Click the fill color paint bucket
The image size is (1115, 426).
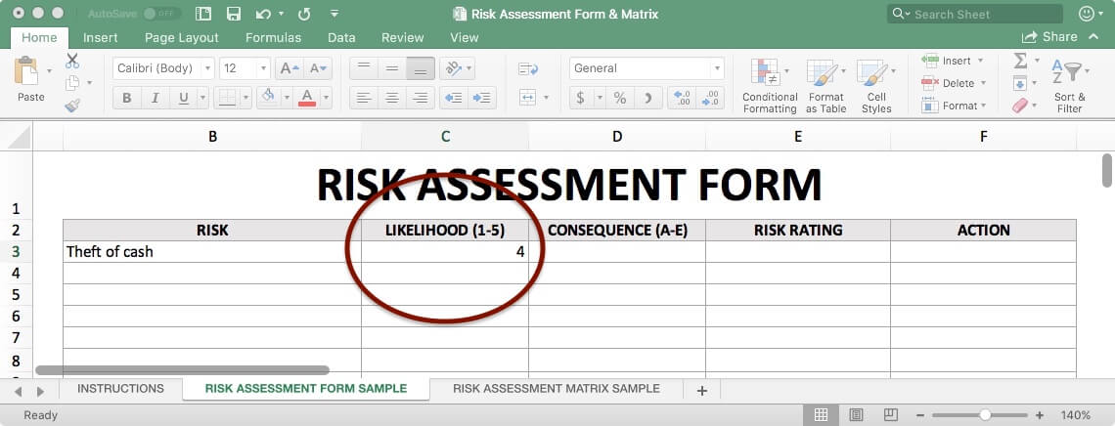(x=269, y=97)
